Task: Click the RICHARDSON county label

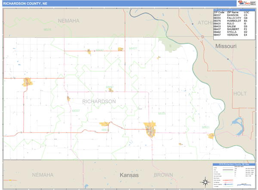Action: coord(99,101)
